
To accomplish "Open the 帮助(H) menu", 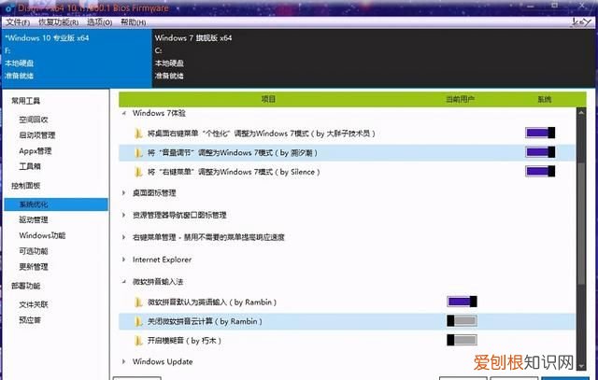I will pos(133,22).
